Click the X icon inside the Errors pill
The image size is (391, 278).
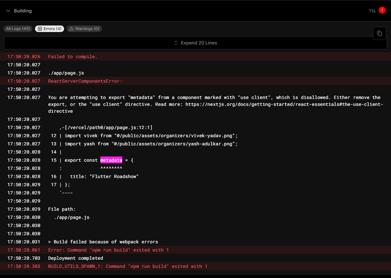point(40,28)
